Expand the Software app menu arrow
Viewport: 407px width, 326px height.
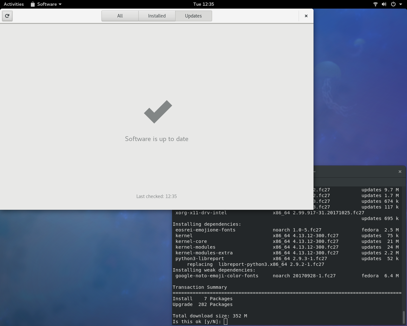pos(60,4)
